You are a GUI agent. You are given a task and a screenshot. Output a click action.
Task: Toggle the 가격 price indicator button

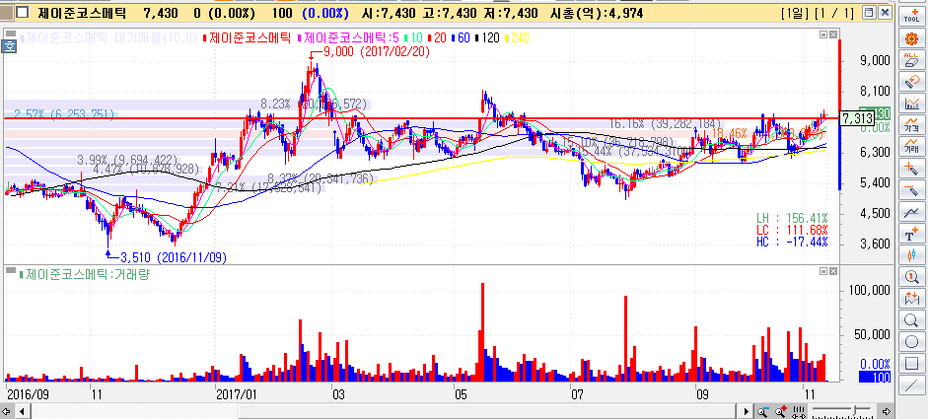click(912, 125)
